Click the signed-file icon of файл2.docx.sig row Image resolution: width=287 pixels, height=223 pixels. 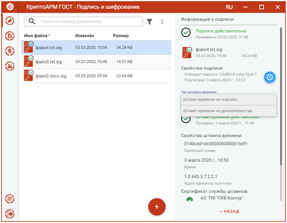[28, 75]
